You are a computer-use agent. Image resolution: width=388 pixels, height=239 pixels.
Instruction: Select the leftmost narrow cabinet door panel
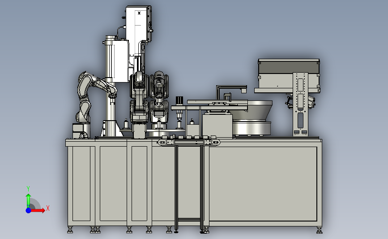(81, 183)
